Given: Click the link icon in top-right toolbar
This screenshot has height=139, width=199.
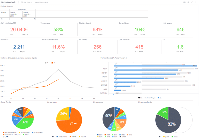Looking at the screenshot, I should [x=192, y=2].
